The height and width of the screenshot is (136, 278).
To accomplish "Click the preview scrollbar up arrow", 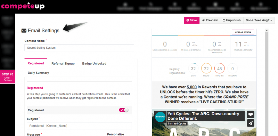I will (267, 31).
